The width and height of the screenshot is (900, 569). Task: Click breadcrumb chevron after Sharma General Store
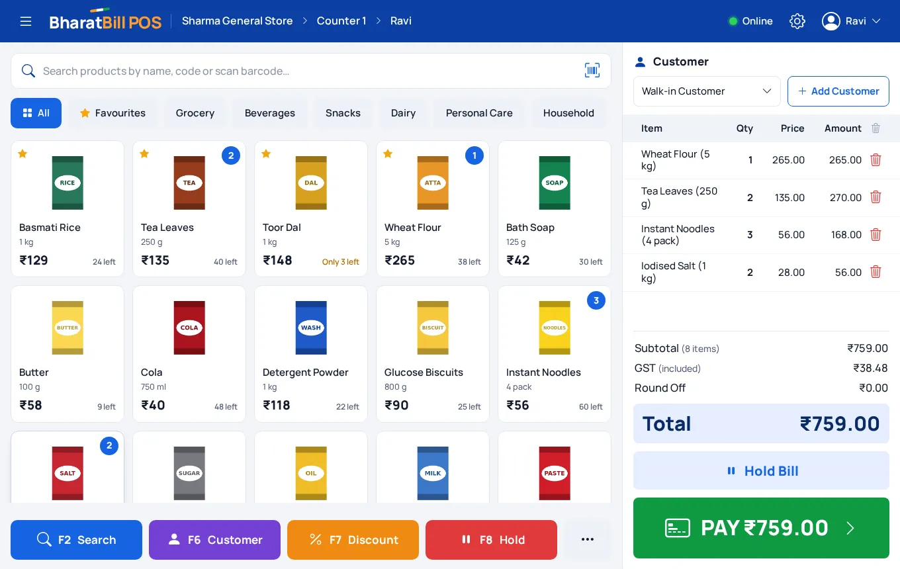coord(305,21)
